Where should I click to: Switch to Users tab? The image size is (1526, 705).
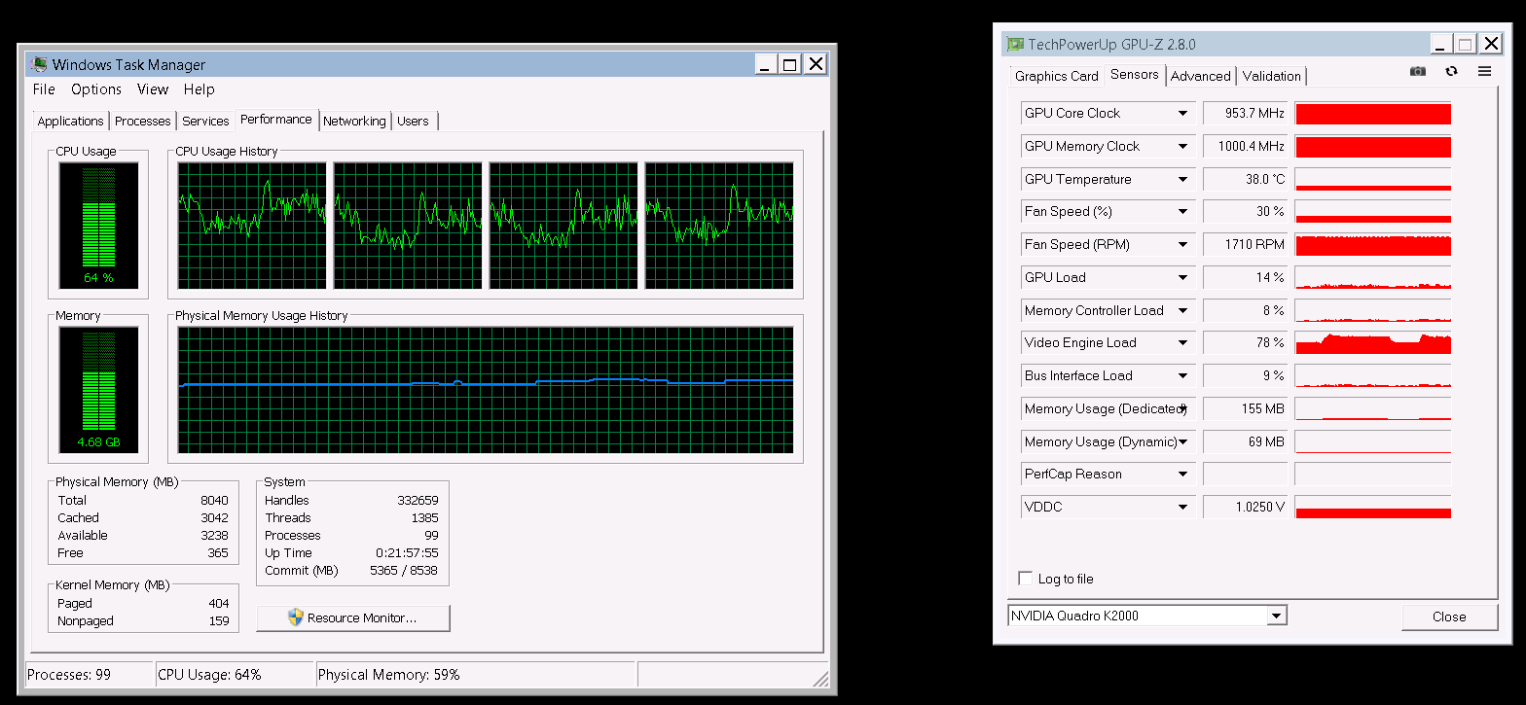[413, 122]
